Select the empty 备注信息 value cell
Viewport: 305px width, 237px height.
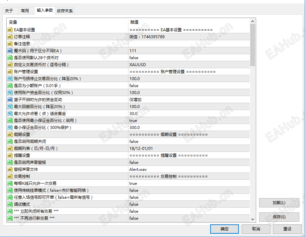pyautogui.click(x=189, y=44)
